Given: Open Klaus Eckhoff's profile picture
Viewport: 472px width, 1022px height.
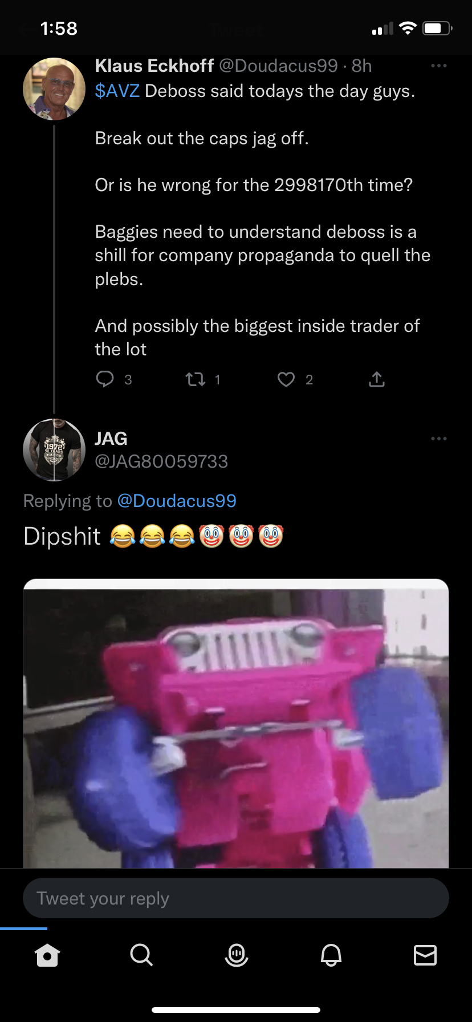Looking at the screenshot, I should pos(54,88).
